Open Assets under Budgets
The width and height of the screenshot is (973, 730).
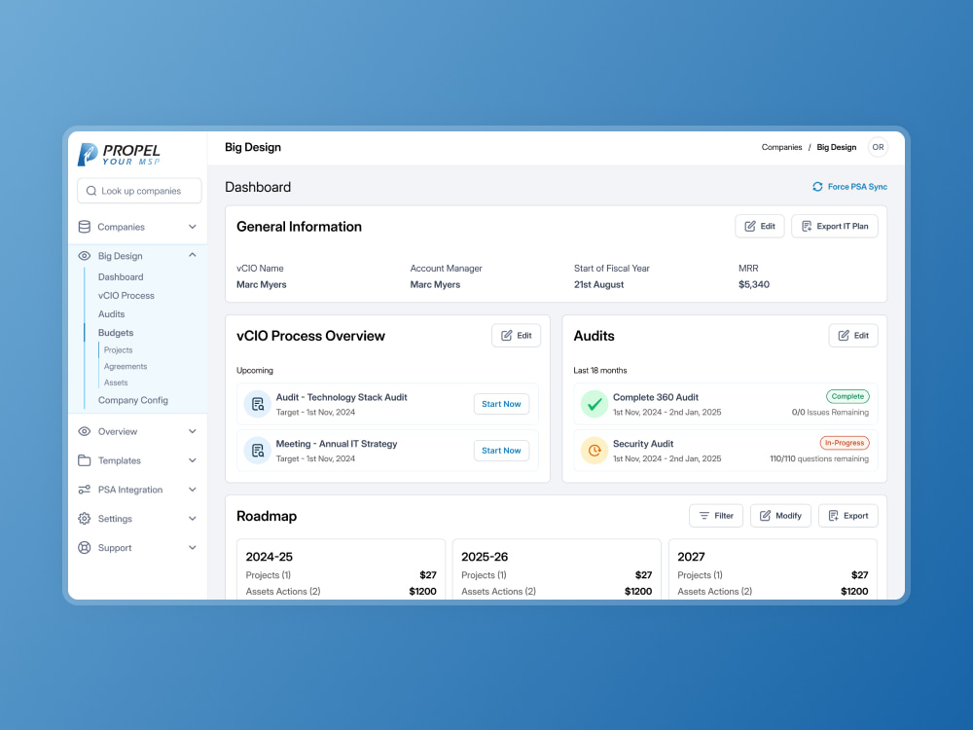(x=116, y=383)
